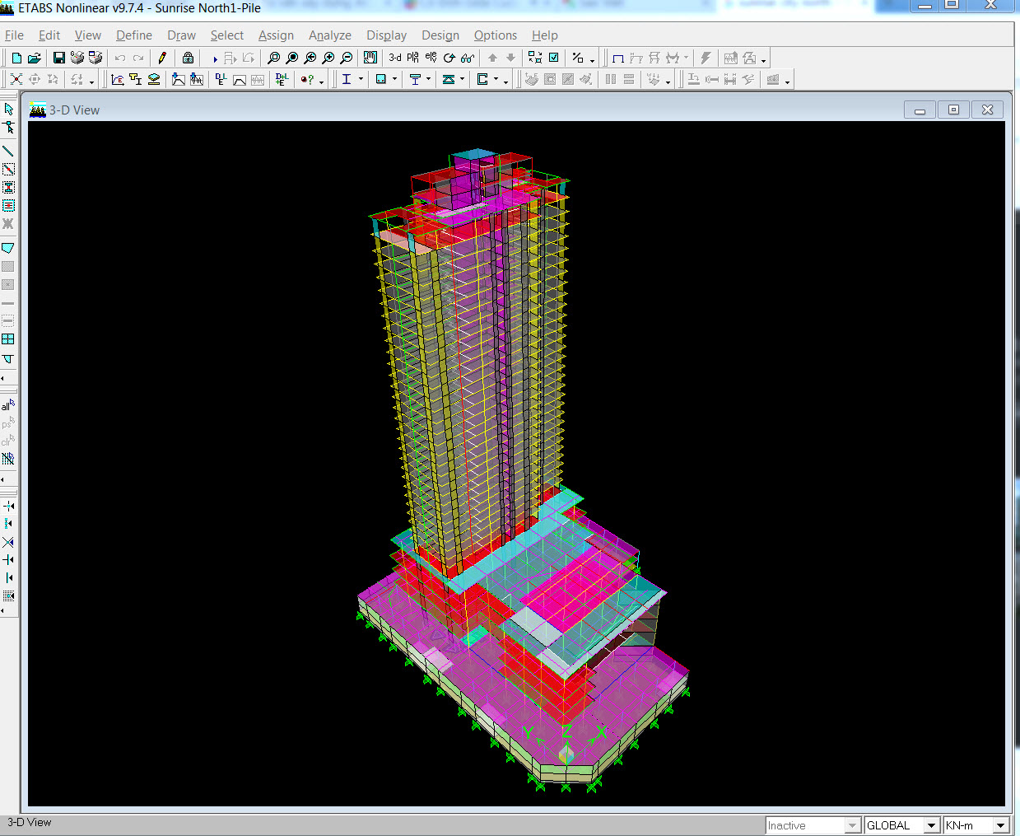Image resolution: width=1020 pixels, height=836 pixels.
Task: Toggle Snap to Points in left toolbar
Action: [x=8, y=506]
